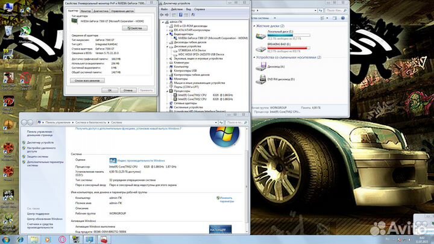Open Grand Theft Auto San Andreas shortcut

pyautogui.click(x=8, y=81)
